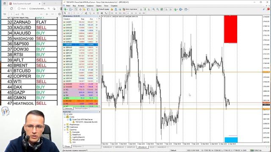
Task: Switch chart to bar chart icon
Action: 141,9
